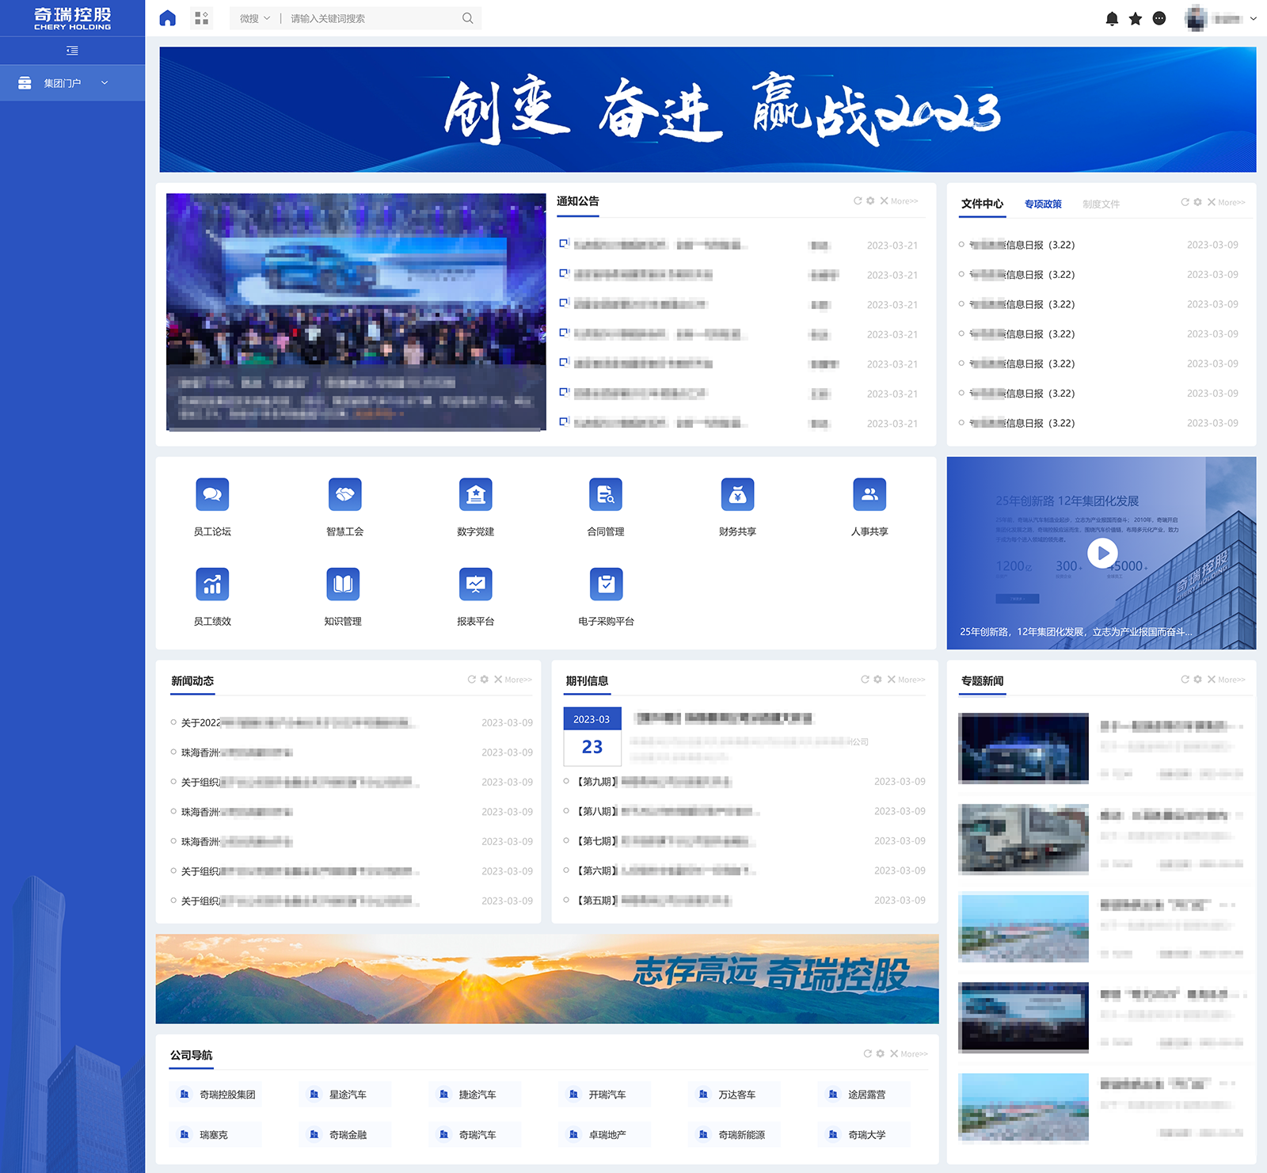Open 智慧工会 app
The height and width of the screenshot is (1173, 1267).
tap(345, 508)
